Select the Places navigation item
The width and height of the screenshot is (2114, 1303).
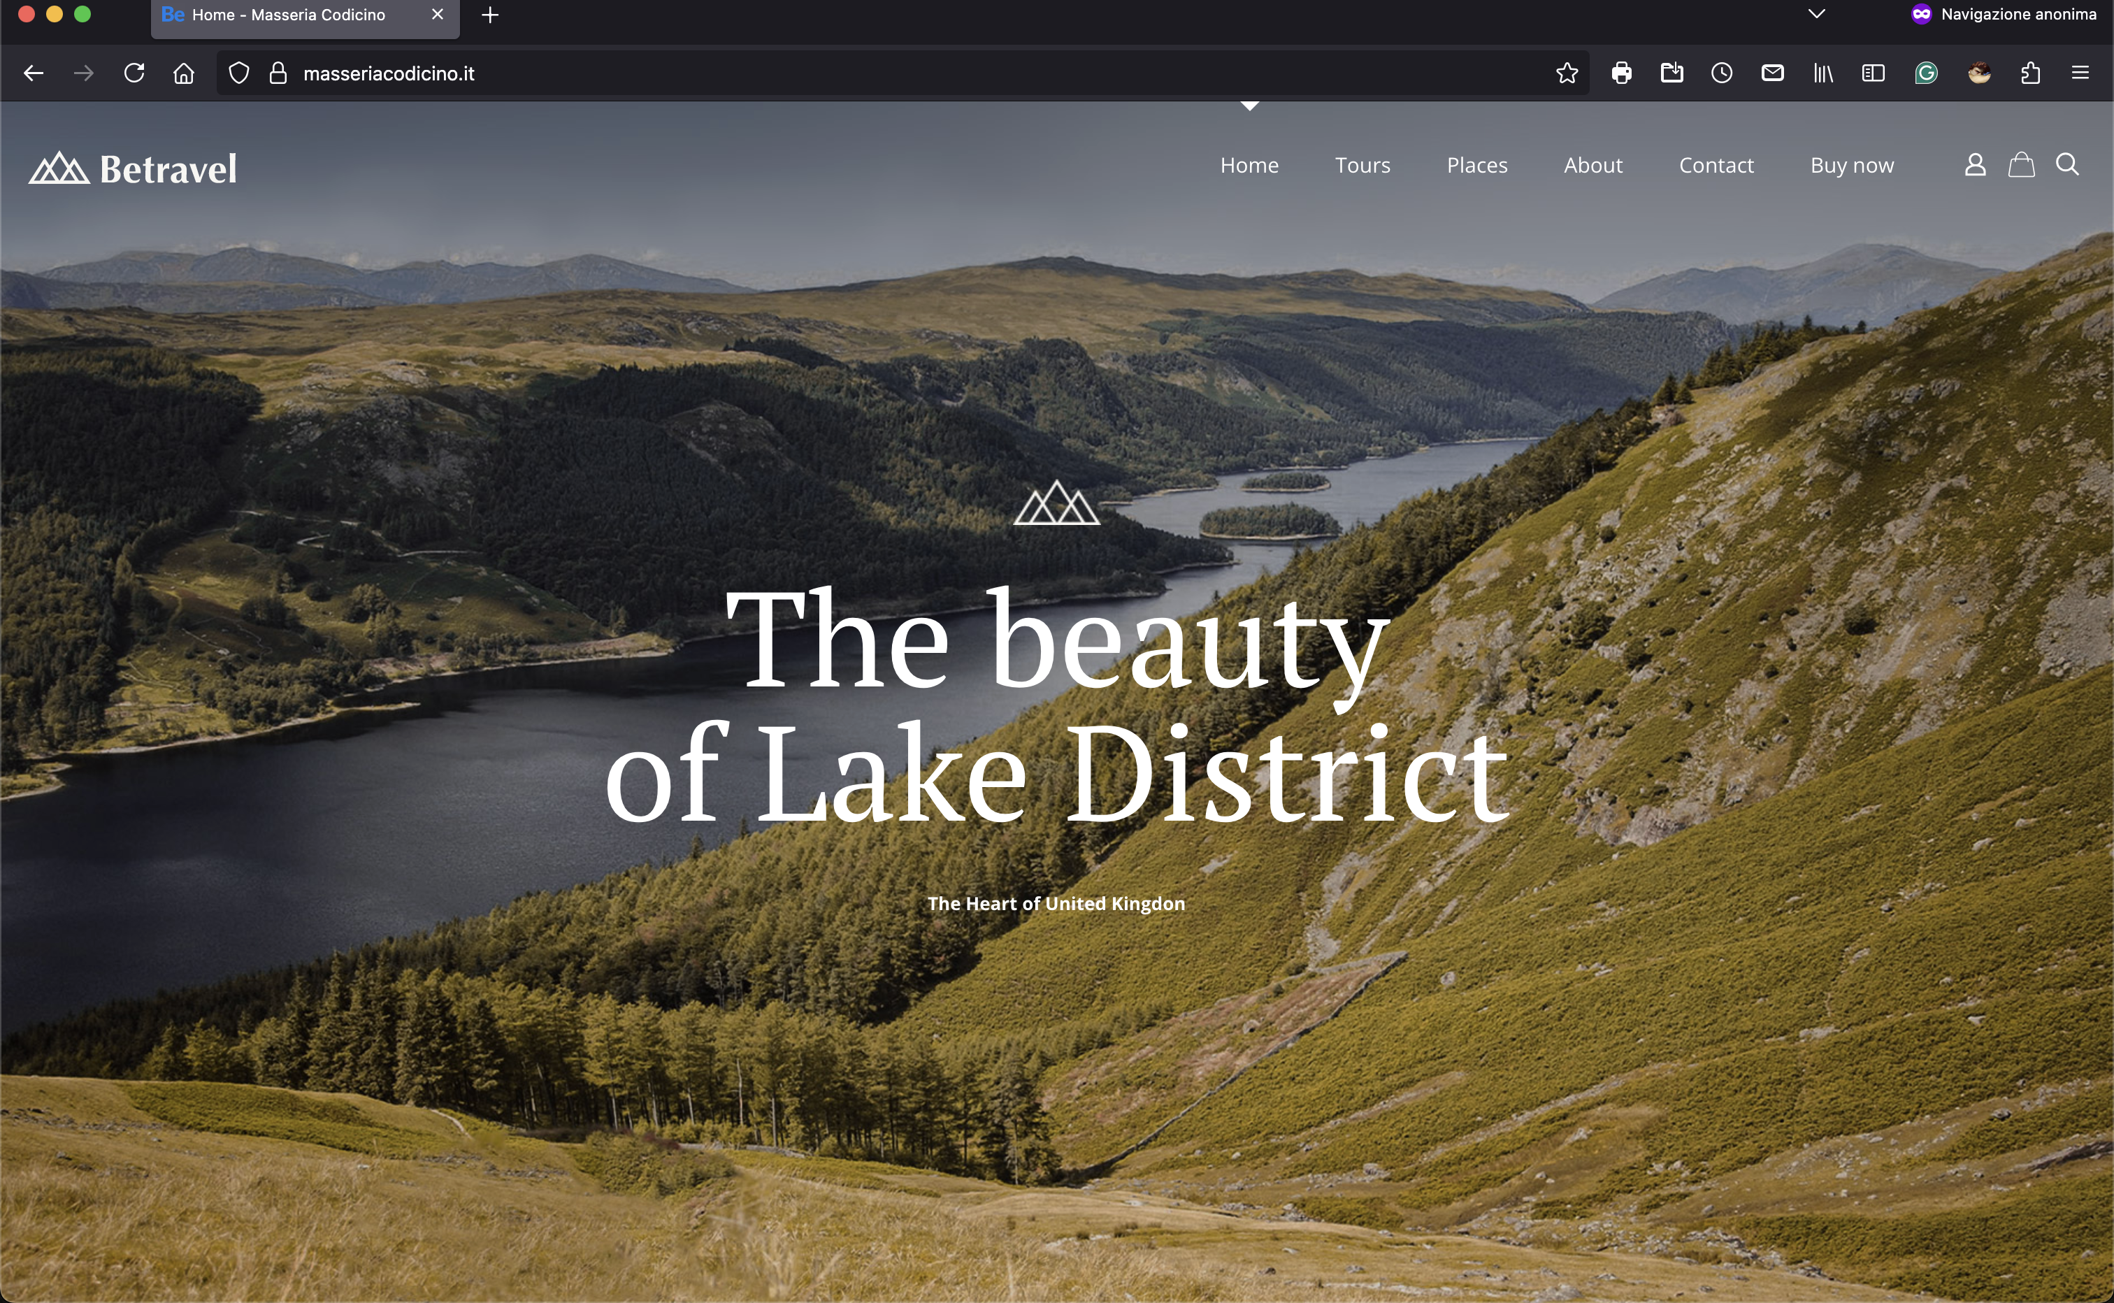pos(1476,166)
